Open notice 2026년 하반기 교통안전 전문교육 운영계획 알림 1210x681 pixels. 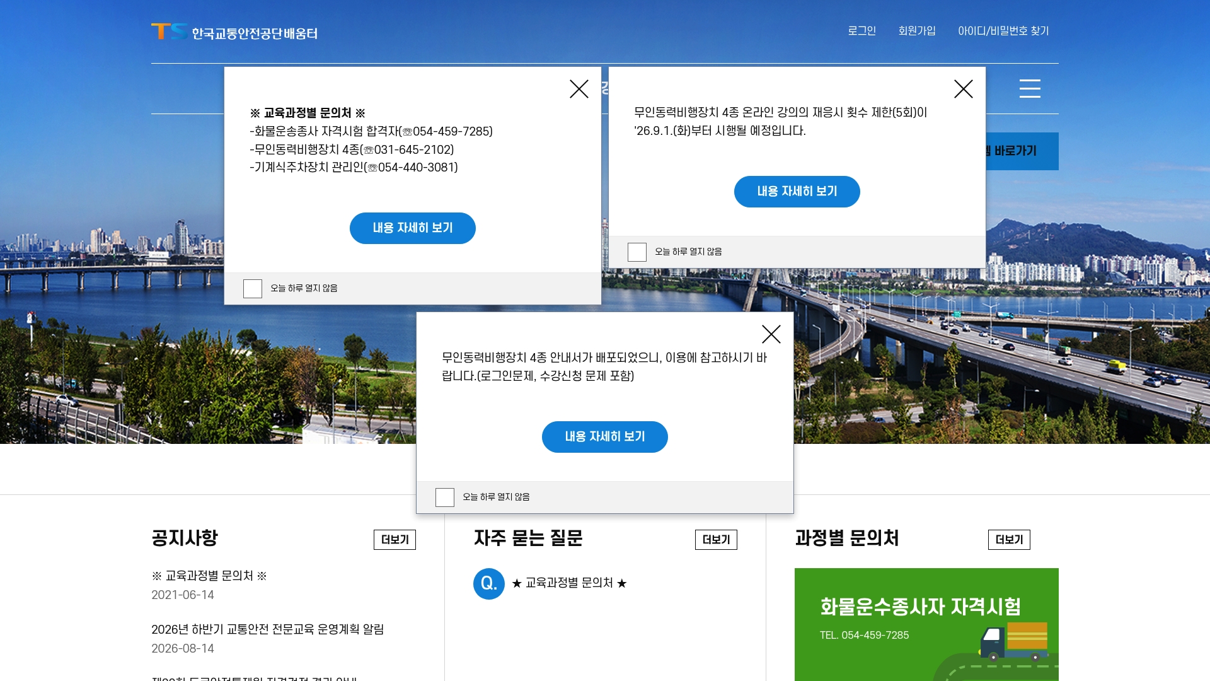268,629
